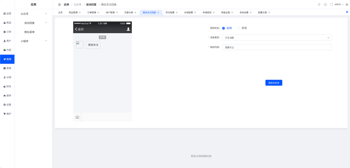Toggle the 自动回复 submenu chevron
Image resolution: width=350 pixels, height=168 pixels.
click(x=46, y=23)
